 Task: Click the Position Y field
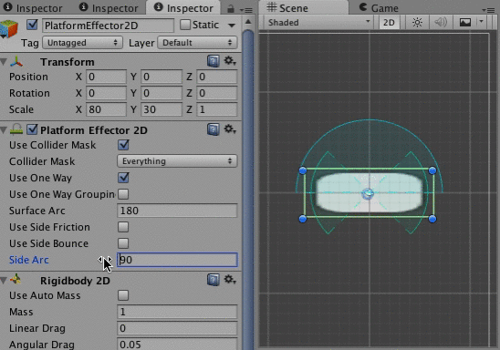(x=161, y=77)
